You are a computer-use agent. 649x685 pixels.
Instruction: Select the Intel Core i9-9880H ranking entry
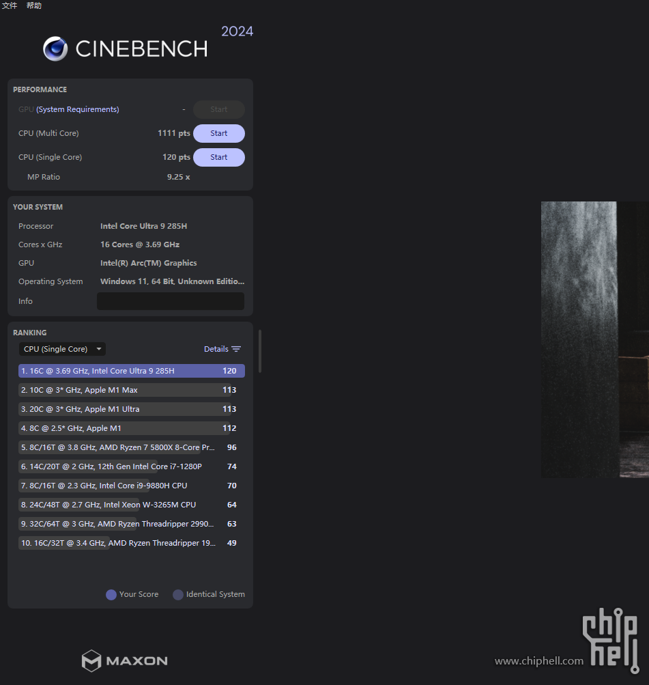pos(132,486)
